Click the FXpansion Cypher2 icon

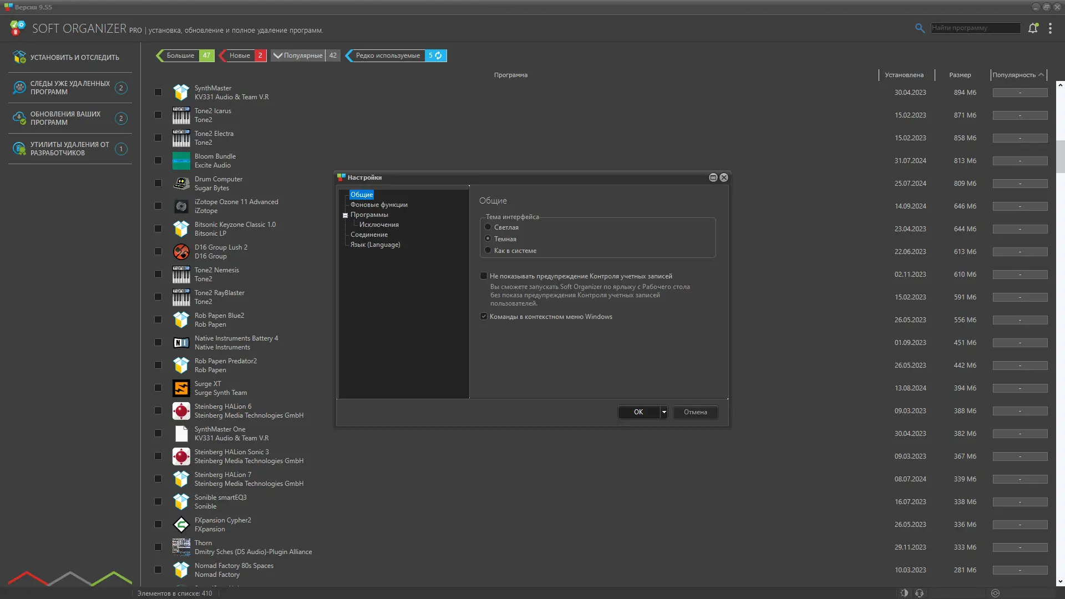pyautogui.click(x=181, y=525)
